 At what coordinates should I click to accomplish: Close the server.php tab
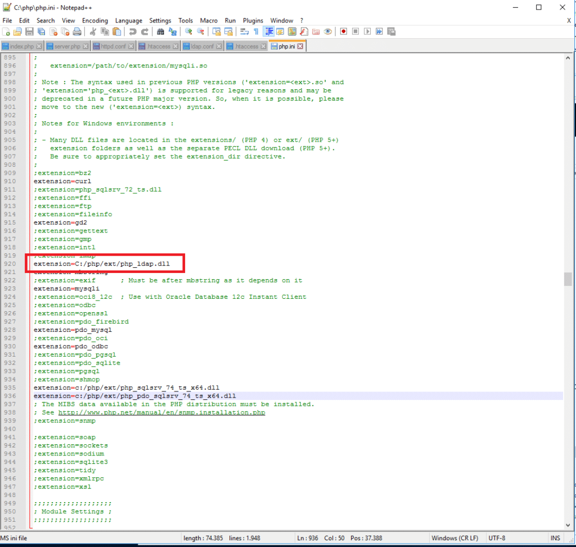[85, 46]
